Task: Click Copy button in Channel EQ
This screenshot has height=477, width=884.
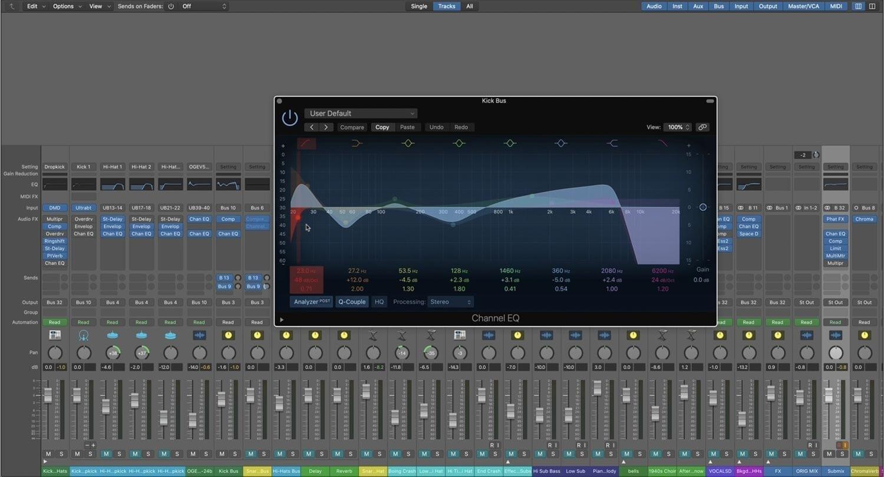Action: 382,127
